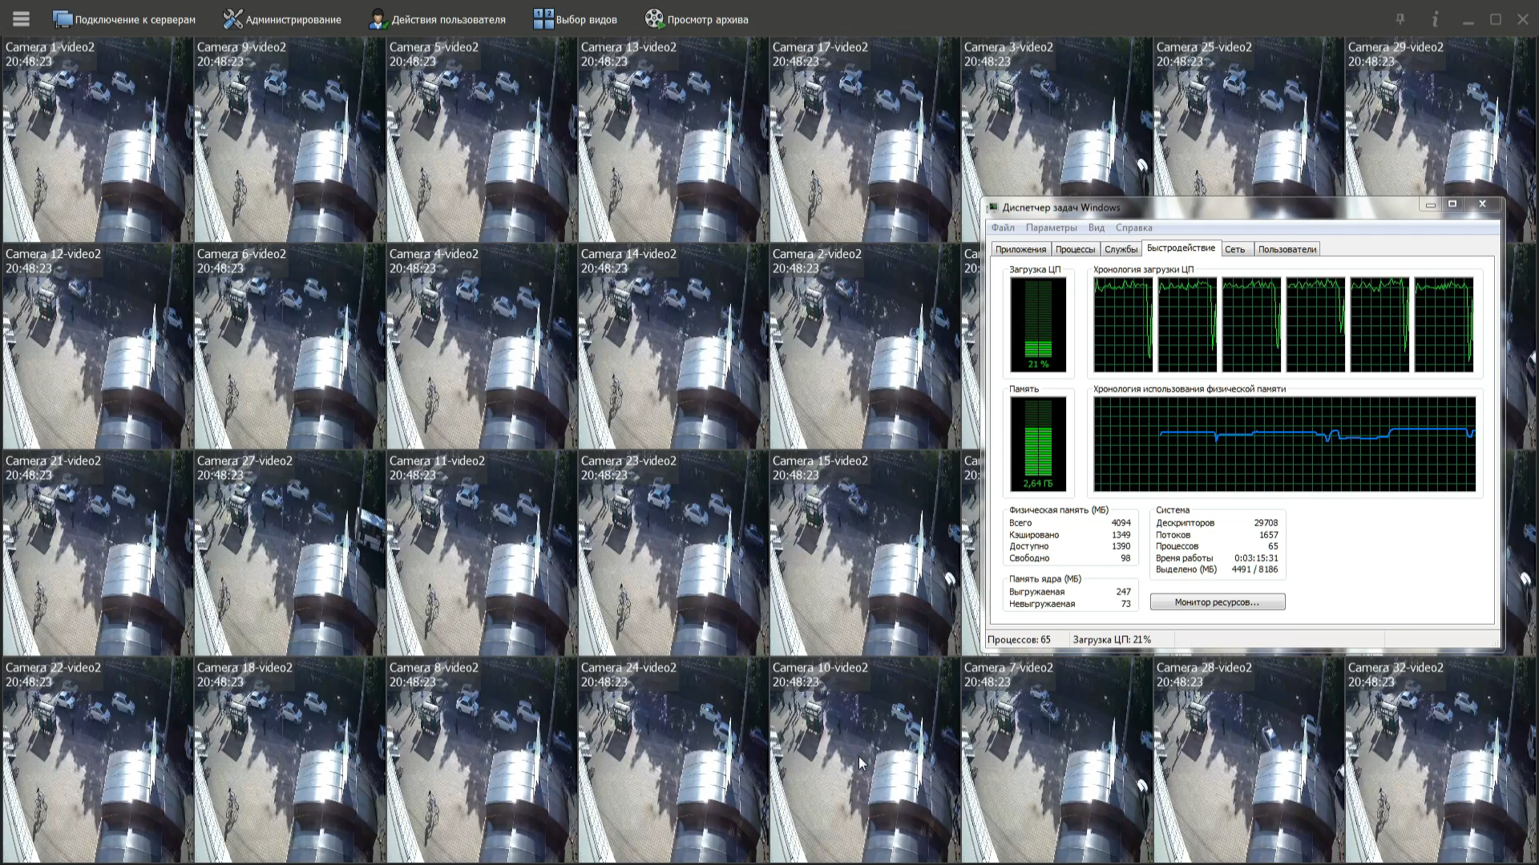Switch to the Сеть tab

1234,249
